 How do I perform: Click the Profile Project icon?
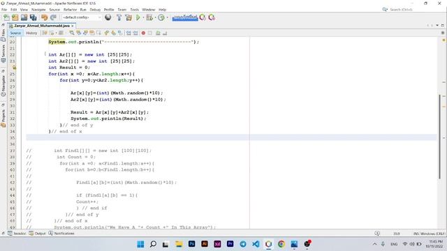pos(161,17)
